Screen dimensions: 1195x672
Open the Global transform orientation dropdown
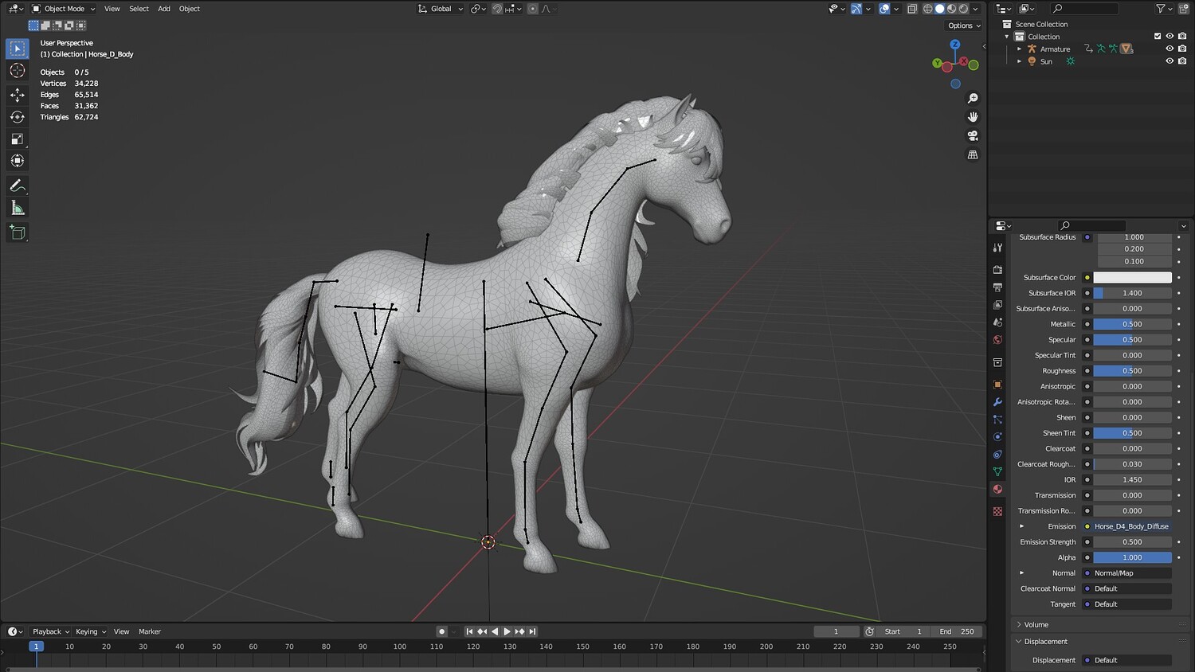(441, 9)
